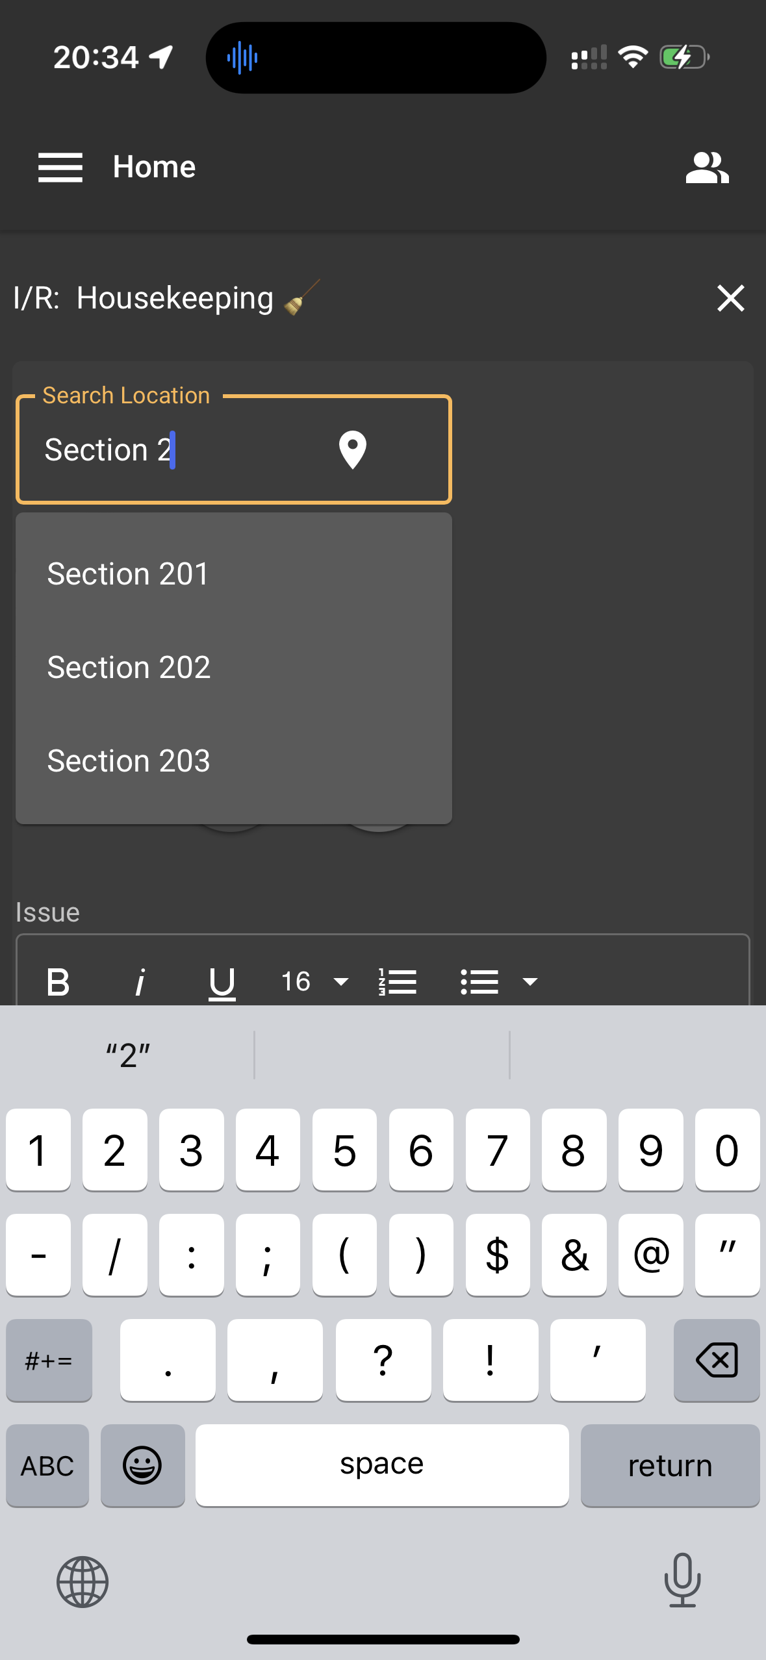766x1660 pixels.
Task: Tap the location pin icon
Action: pyautogui.click(x=352, y=449)
